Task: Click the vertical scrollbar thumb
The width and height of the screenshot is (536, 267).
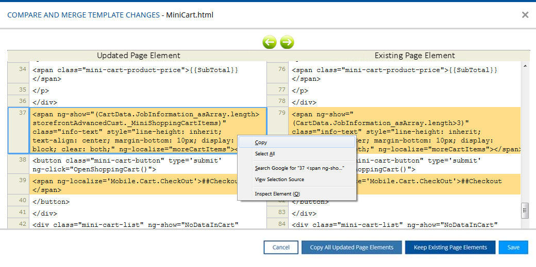Action: pyautogui.click(x=525, y=210)
